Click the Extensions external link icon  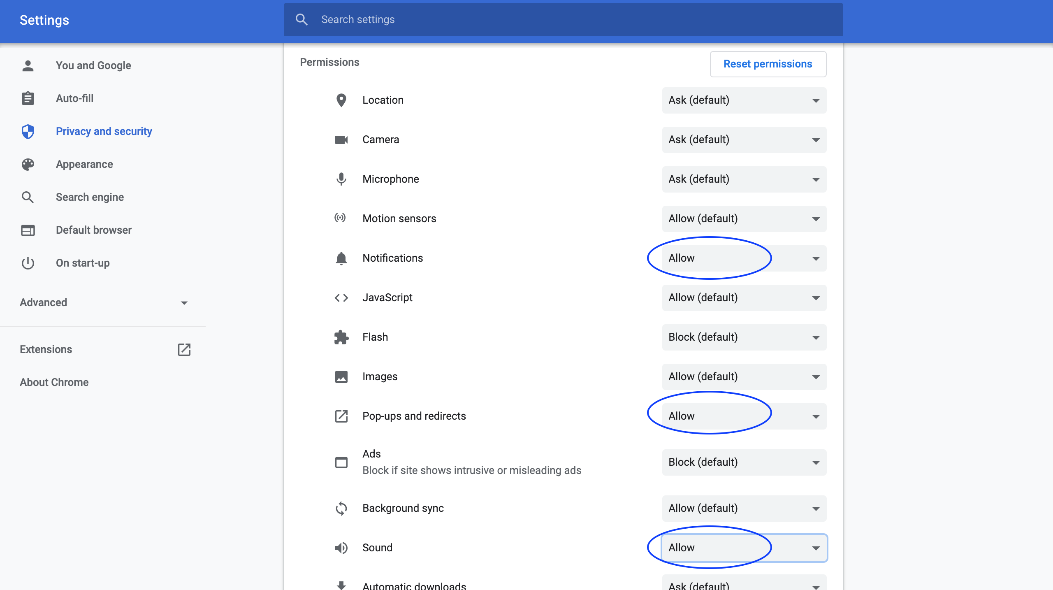(184, 349)
